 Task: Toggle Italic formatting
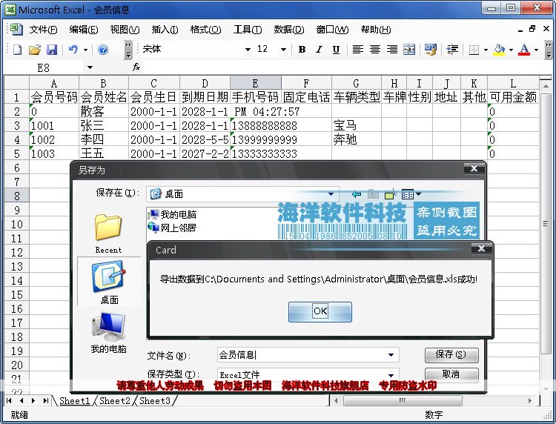pyautogui.click(x=319, y=50)
